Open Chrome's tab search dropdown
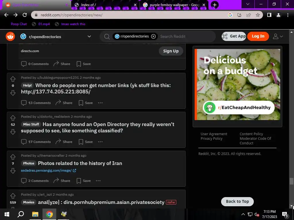Screen dimensions: 294x220 point(248,4)
